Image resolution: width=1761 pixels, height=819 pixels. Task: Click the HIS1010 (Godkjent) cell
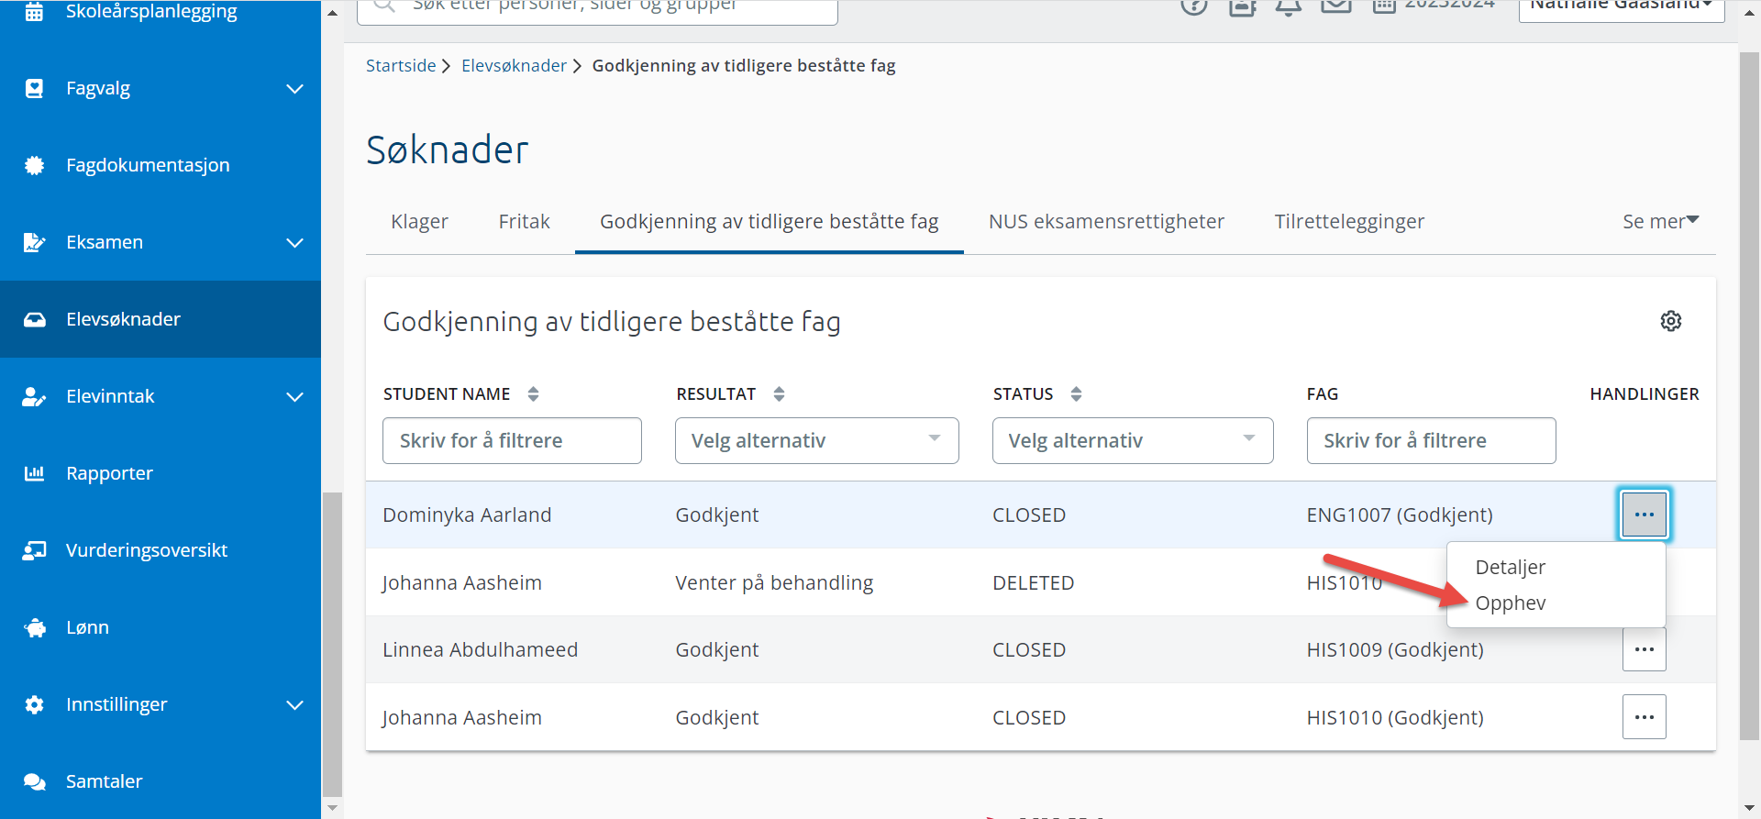[1395, 717]
